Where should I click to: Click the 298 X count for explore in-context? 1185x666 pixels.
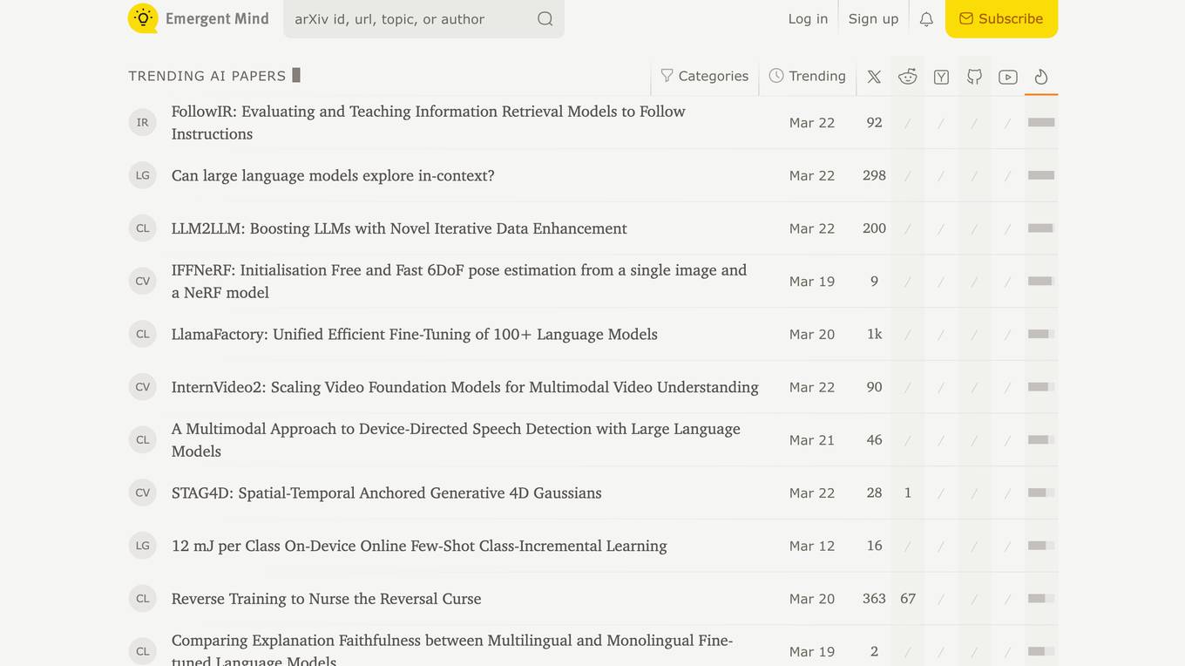(874, 175)
